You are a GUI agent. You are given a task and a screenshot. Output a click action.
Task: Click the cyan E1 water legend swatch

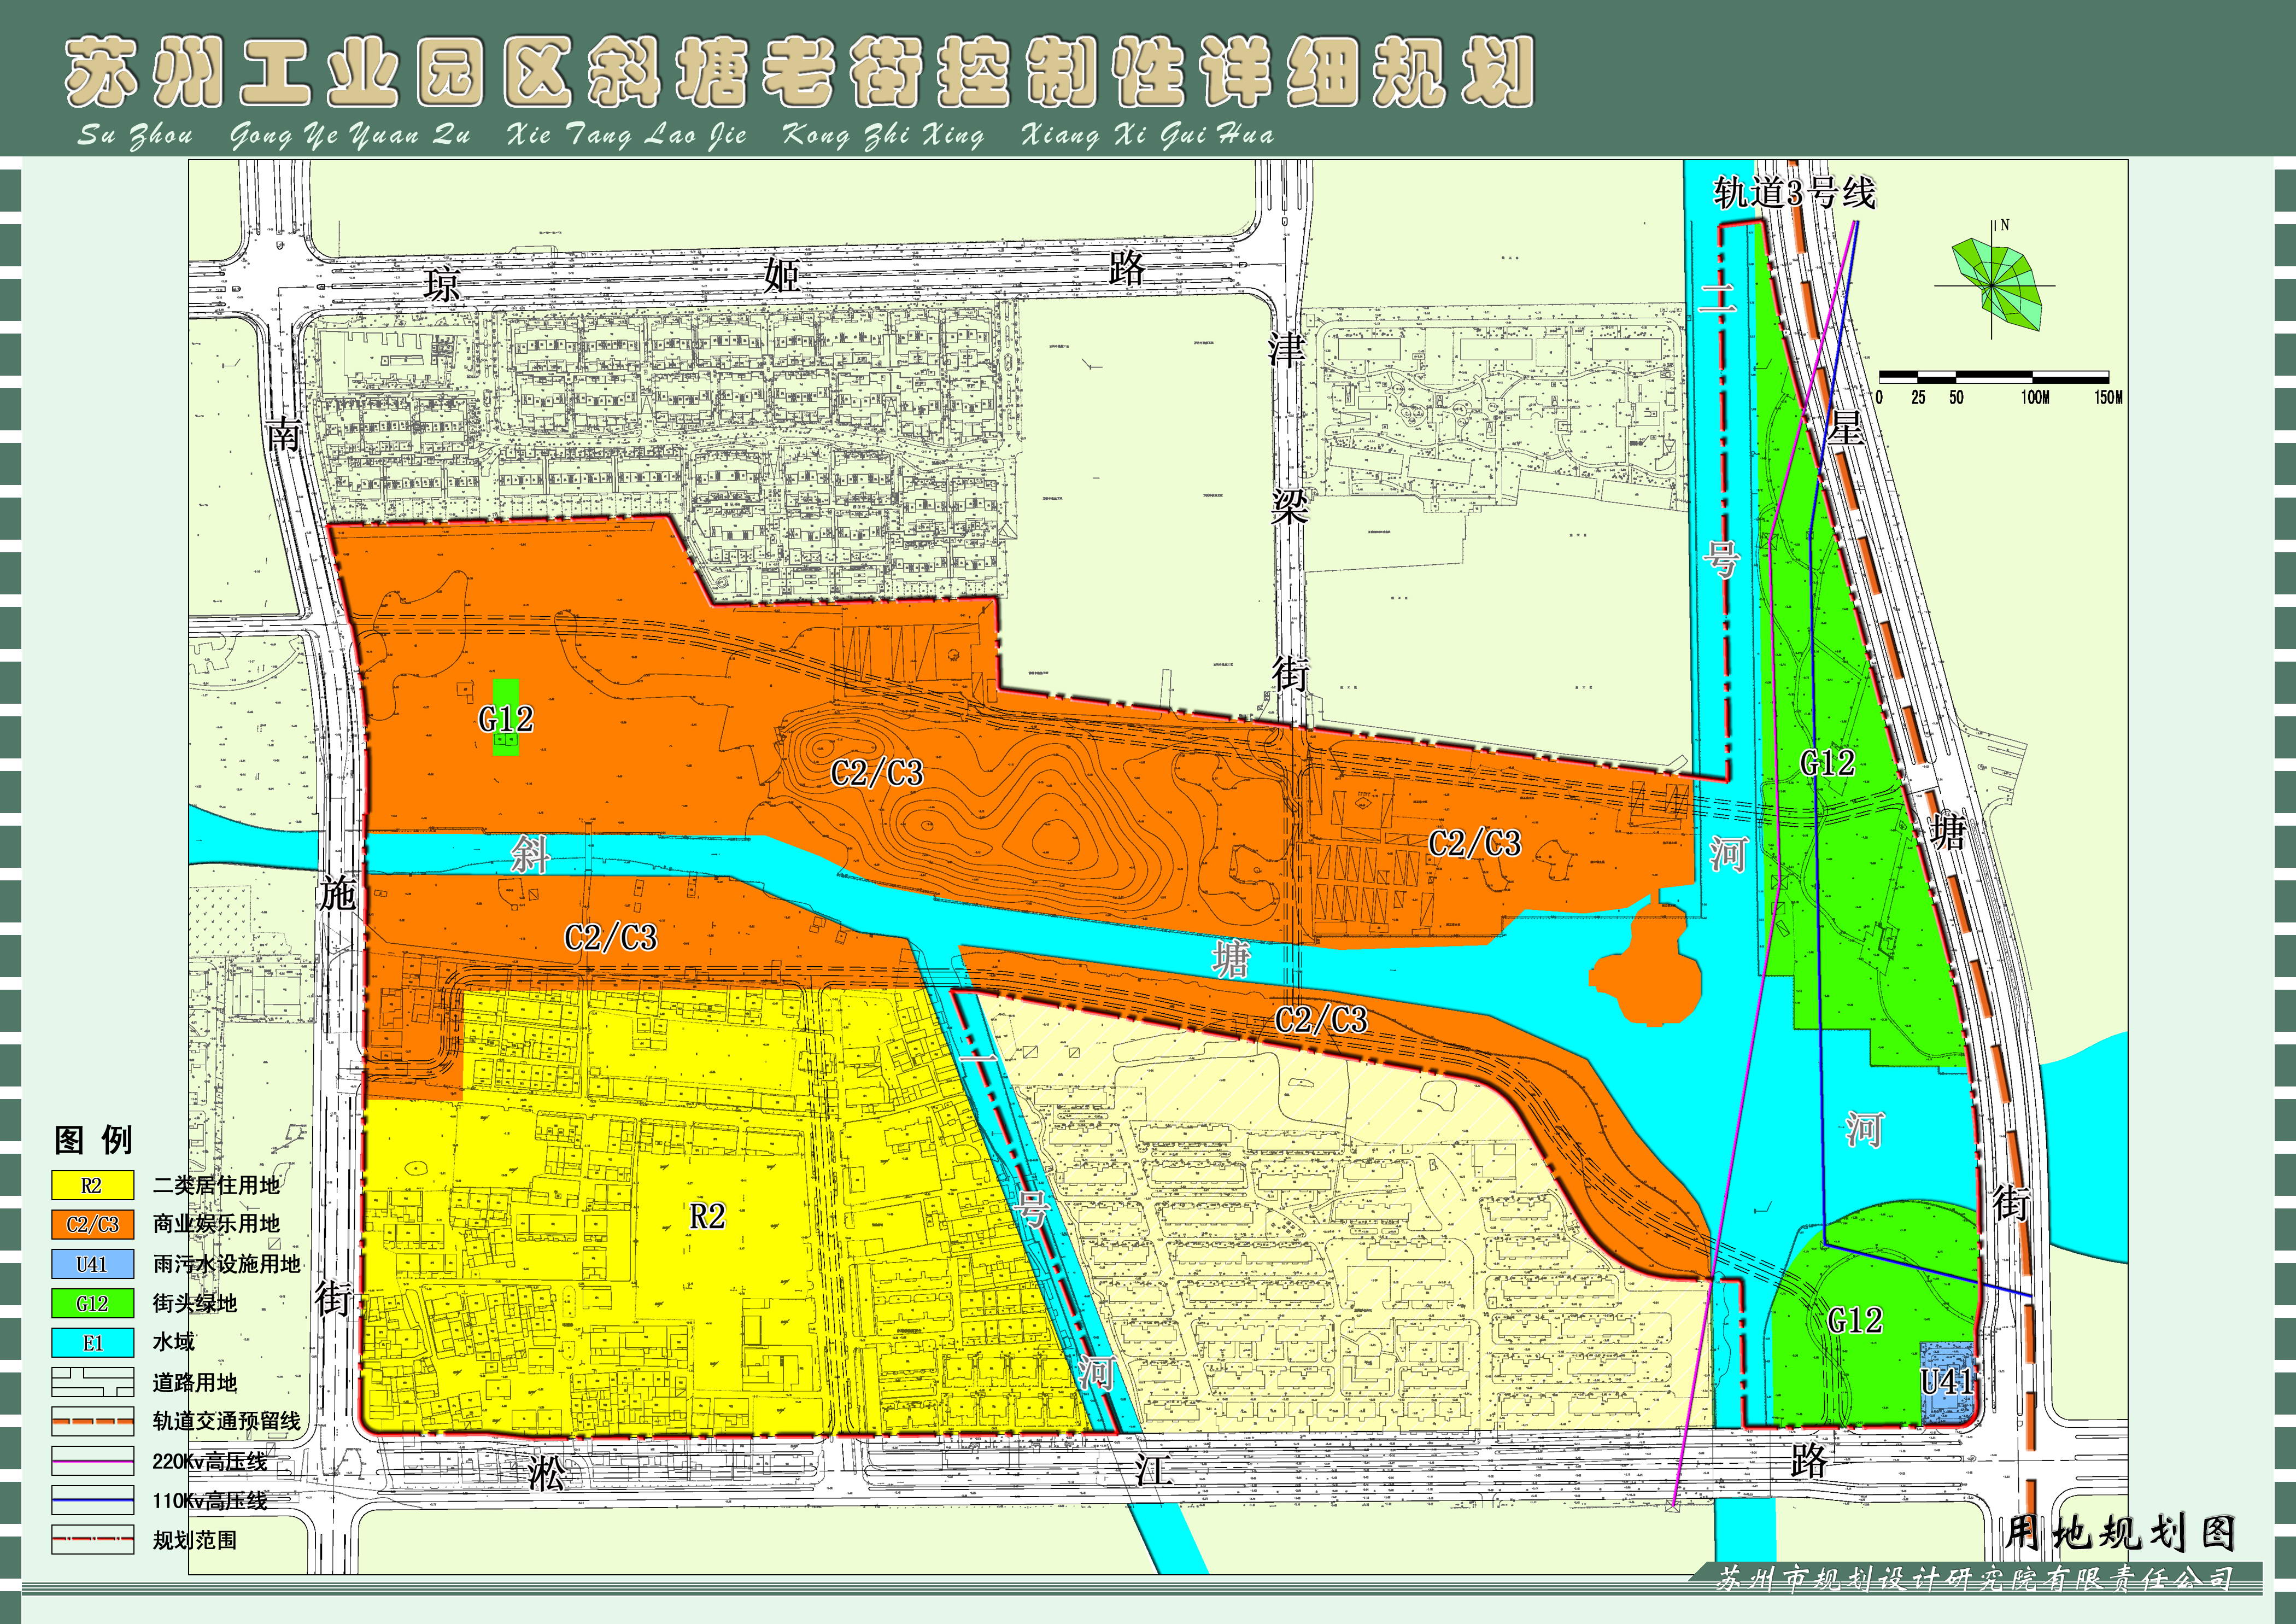[x=92, y=1343]
